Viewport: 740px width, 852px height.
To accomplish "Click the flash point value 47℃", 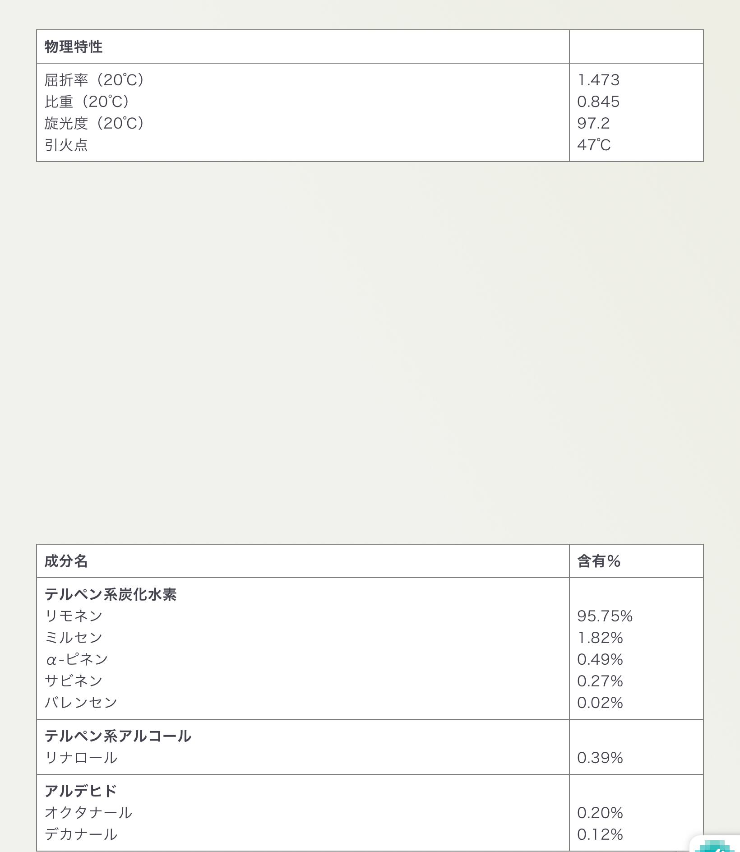I will pyautogui.click(x=594, y=145).
